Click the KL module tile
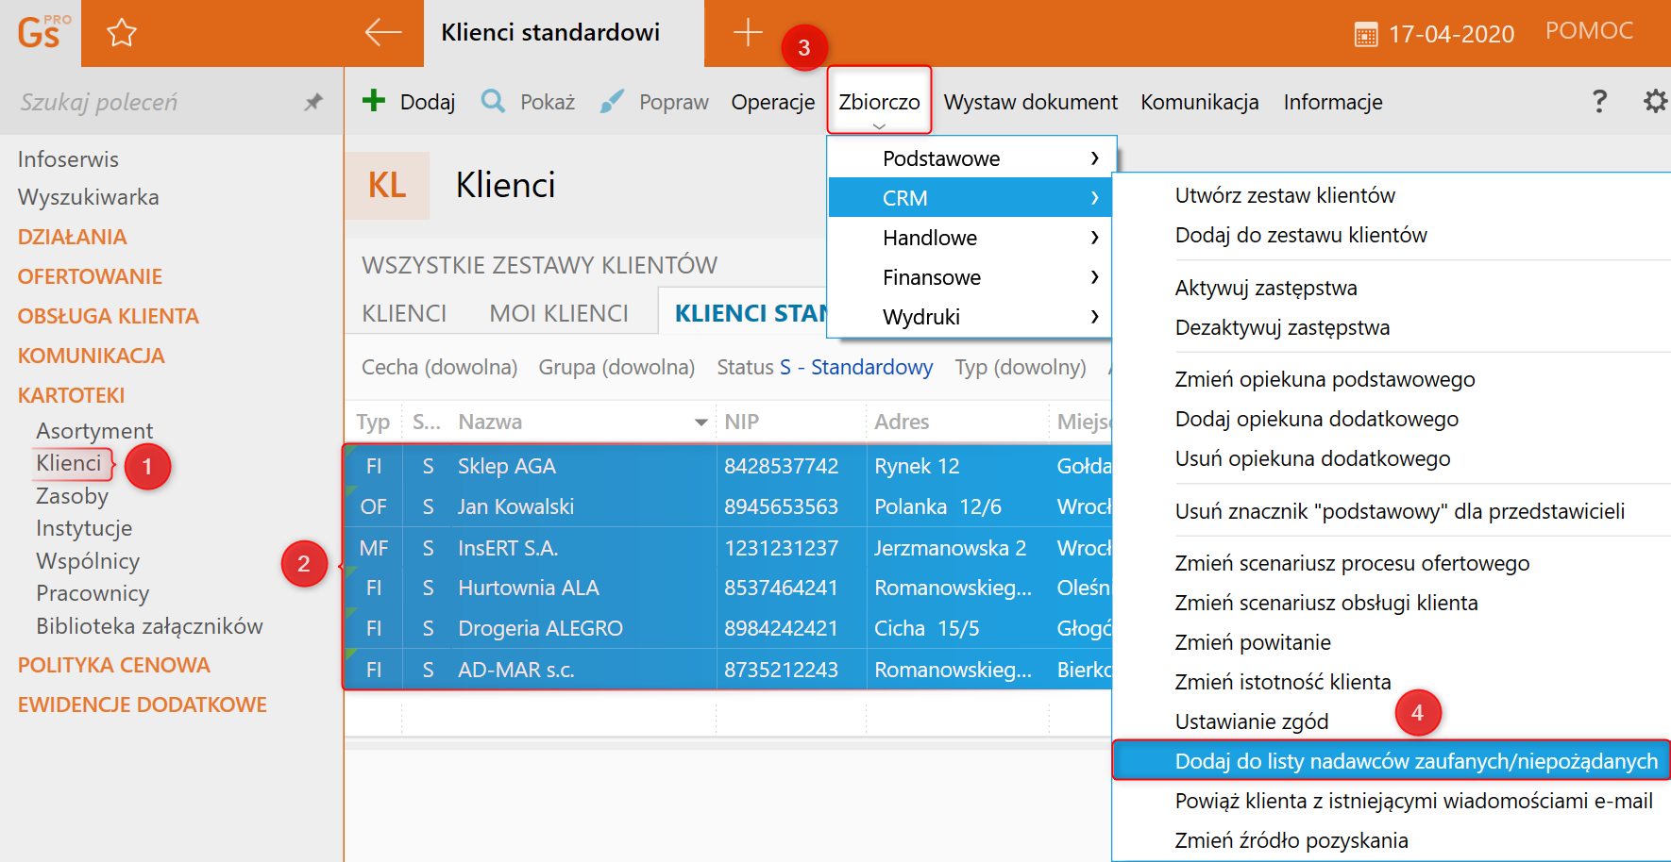Viewport: 1671px width, 862px height. click(x=387, y=186)
